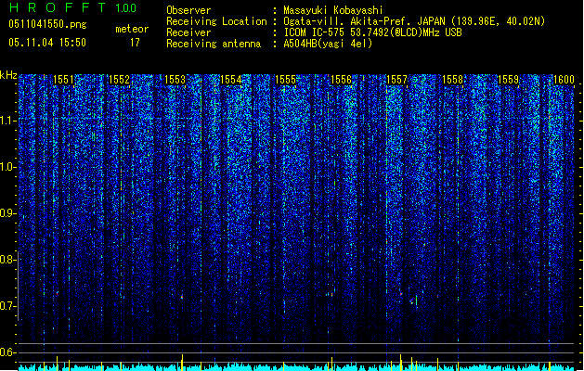
Task: Click the meteor count 17
Action: point(135,43)
